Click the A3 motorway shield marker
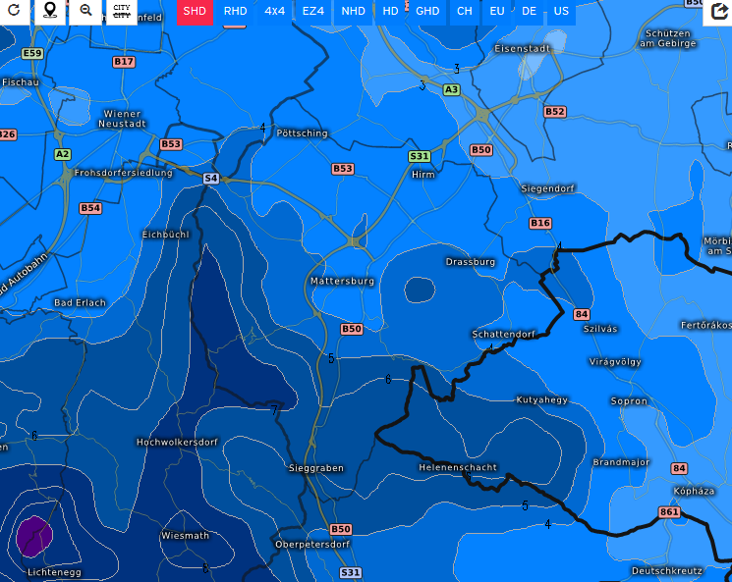732x582 pixels. point(451,90)
